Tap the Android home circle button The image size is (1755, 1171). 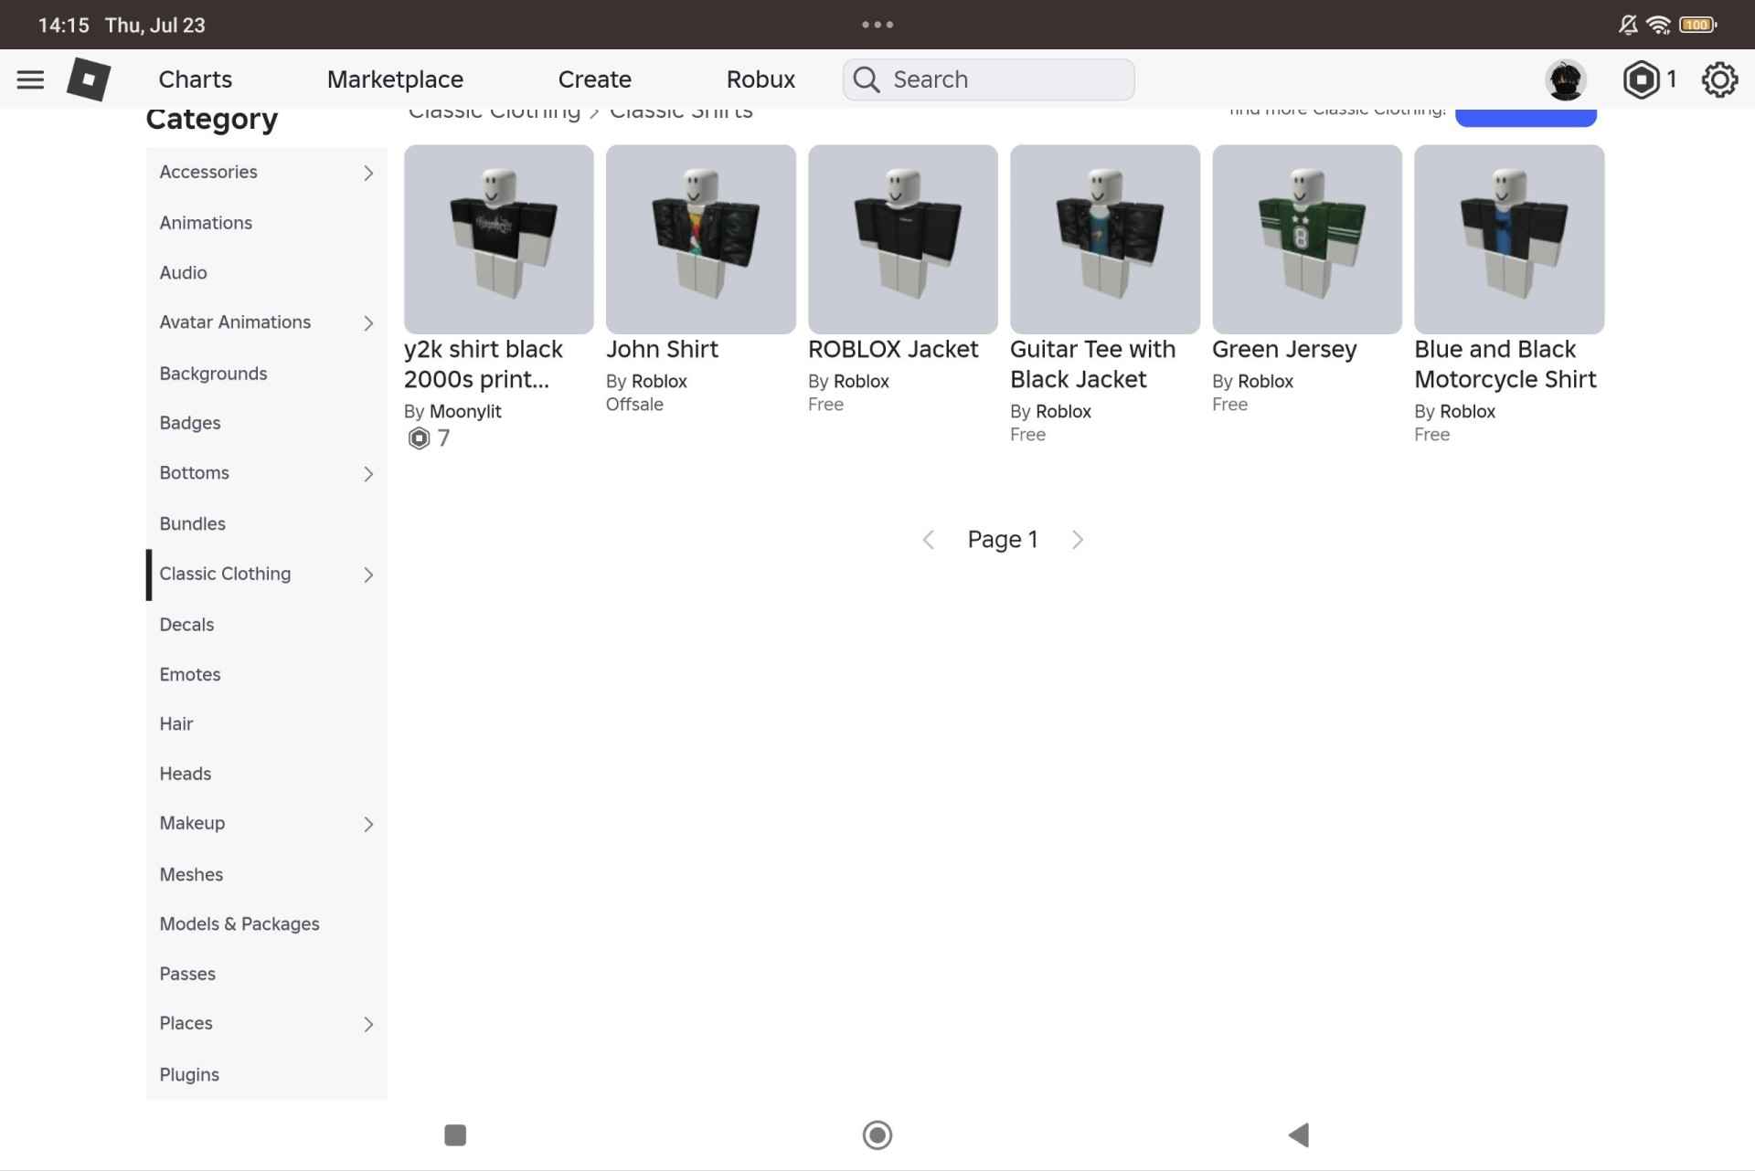(877, 1134)
